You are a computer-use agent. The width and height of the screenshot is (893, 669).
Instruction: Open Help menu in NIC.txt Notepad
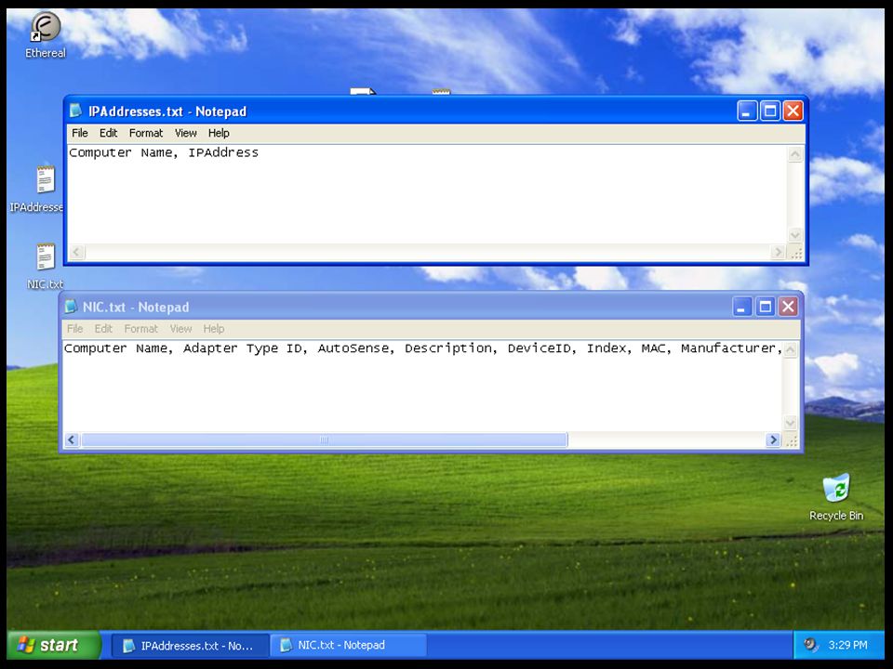[x=214, y=329]
